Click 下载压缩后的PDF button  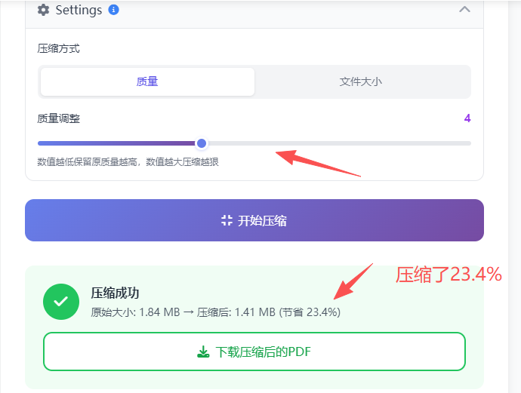point(254,352)
